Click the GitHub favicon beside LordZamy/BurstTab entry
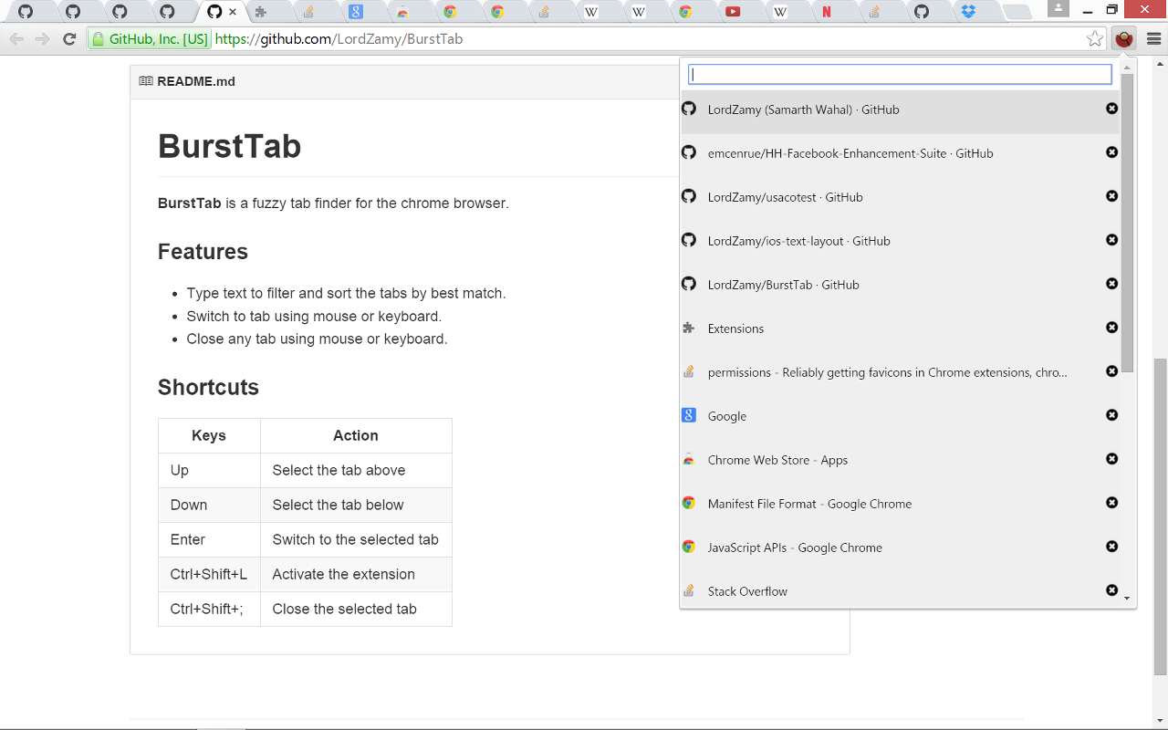This screenshot has height=730, width=1168. [689, 284]
